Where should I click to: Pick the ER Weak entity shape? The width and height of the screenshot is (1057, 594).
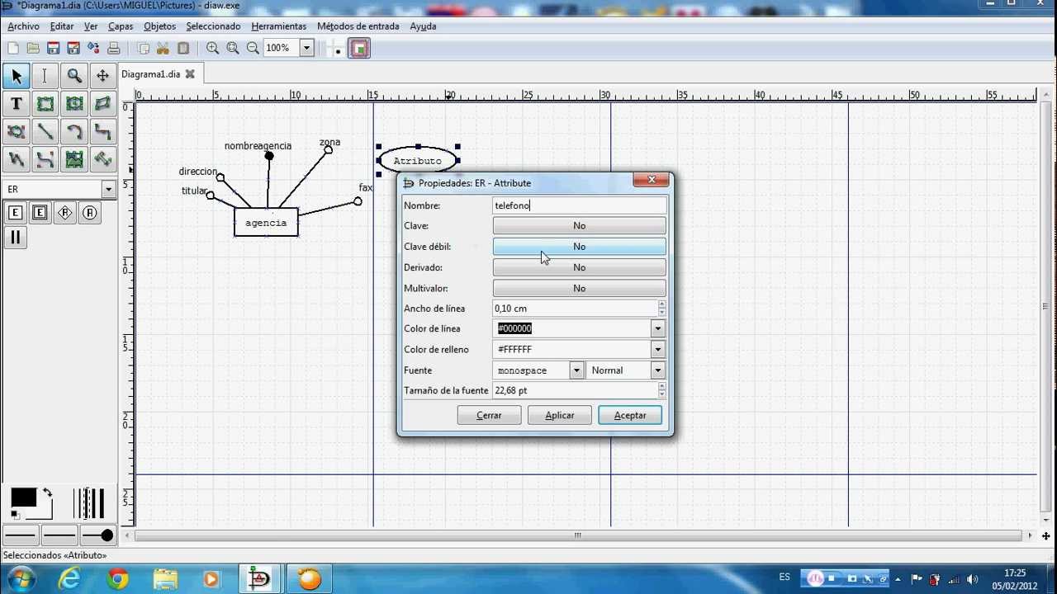[x=40, y=213]
